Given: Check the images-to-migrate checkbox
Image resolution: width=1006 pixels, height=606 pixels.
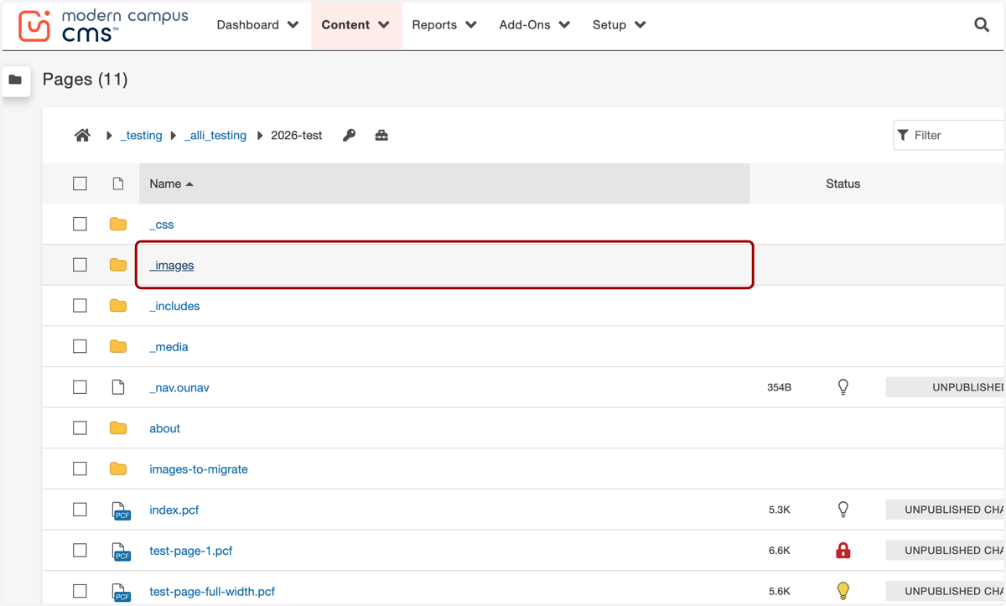Looking at the screenshot, I should click(x=80, y=469).
